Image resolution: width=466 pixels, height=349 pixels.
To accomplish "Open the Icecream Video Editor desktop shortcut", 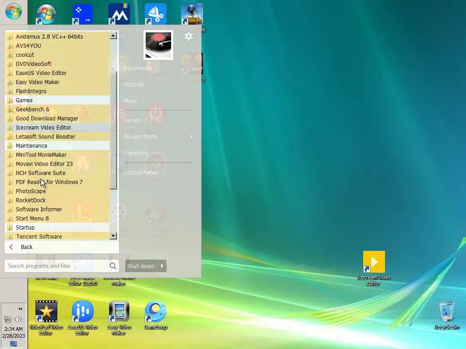I will coord(374,268).
